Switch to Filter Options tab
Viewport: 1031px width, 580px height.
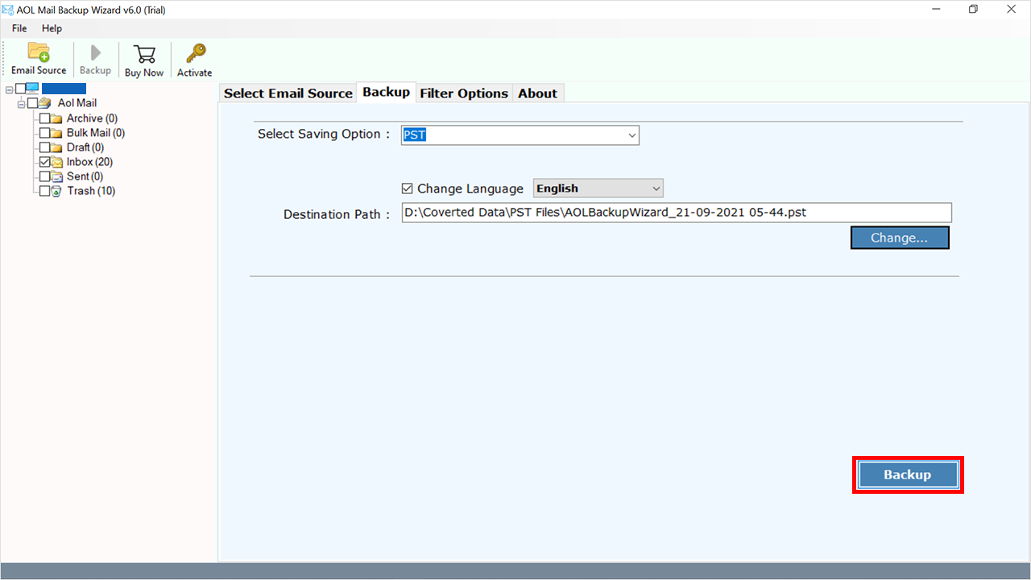tap(464, 93)
